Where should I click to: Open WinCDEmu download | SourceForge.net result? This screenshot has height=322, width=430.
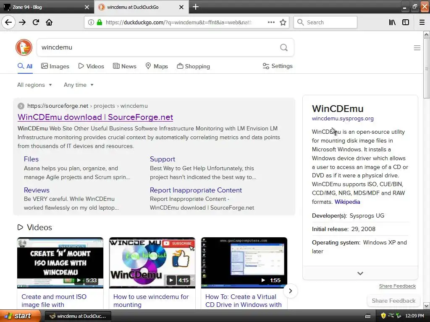(95, 117)
